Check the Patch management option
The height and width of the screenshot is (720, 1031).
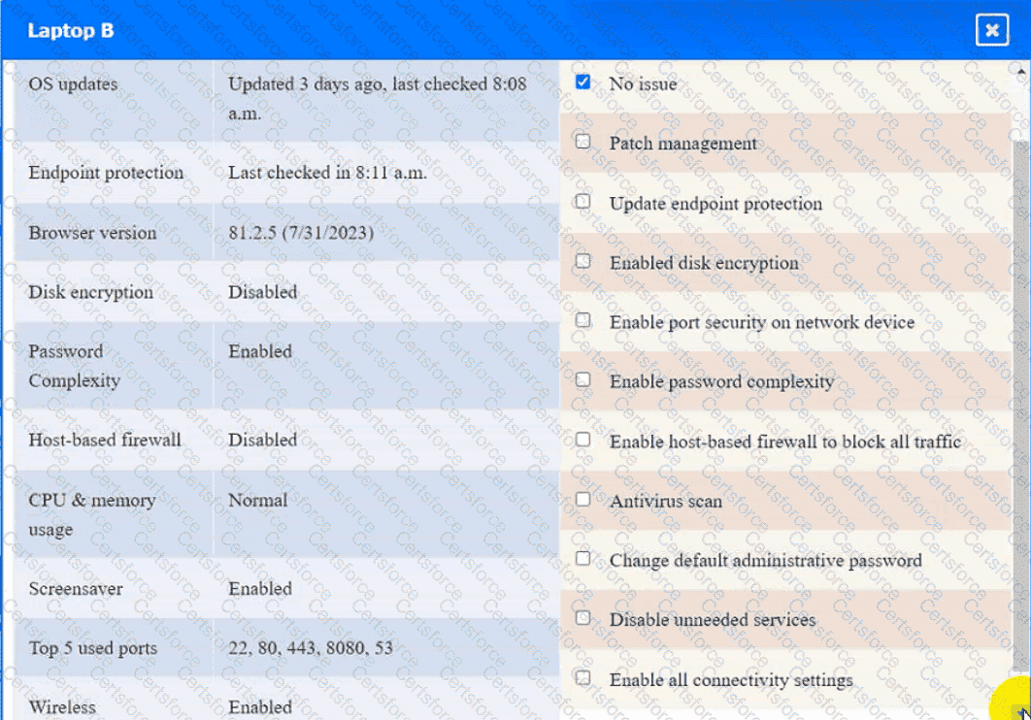(582, 142)
